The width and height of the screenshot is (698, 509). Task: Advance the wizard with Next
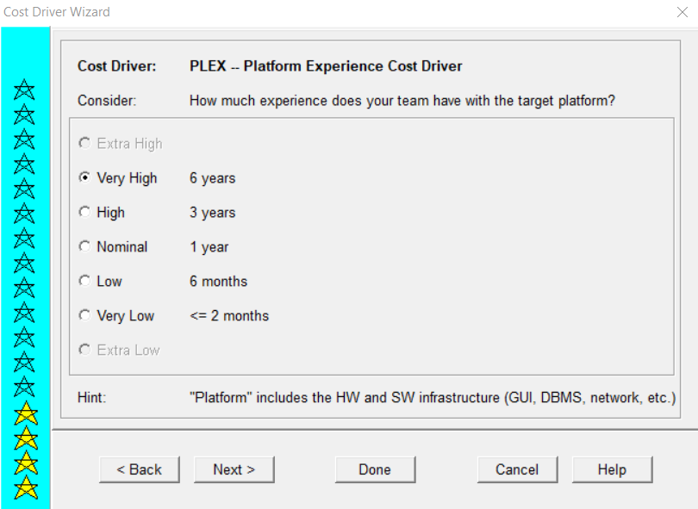click(234, 469)
